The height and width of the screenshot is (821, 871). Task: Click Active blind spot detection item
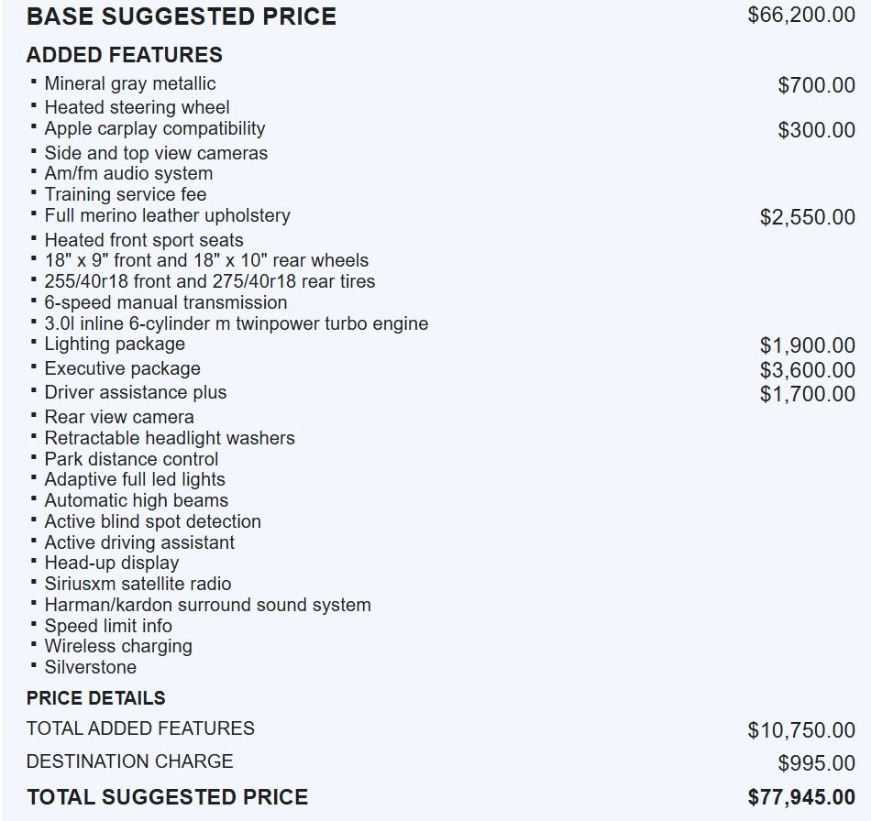click(152, 521)
